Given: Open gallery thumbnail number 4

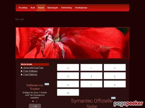Looking at the screenshot, I should (x=91, y=76).
